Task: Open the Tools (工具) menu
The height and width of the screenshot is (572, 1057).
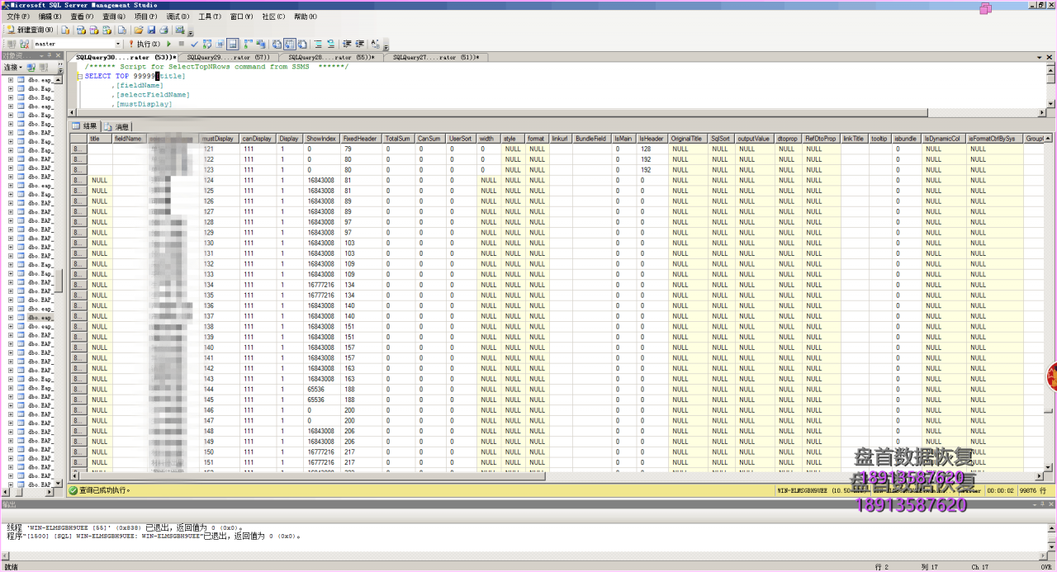Action: [x=210, y=17]
